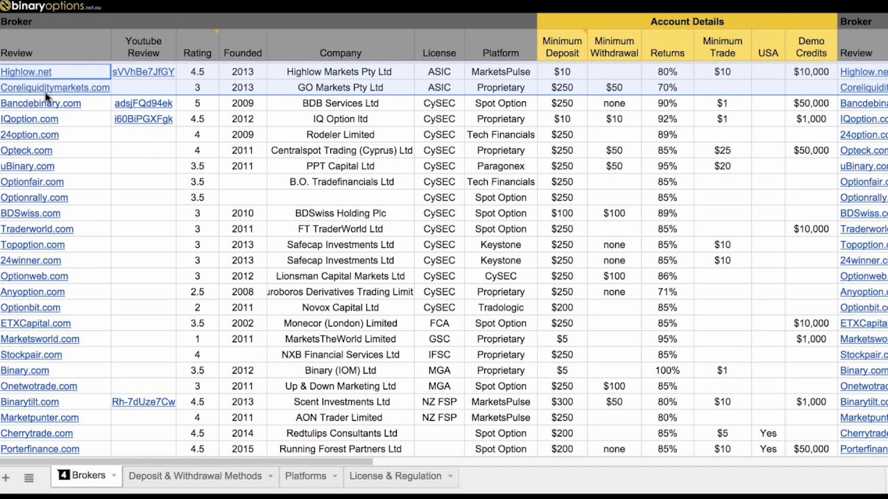Open the Highlow.net review link
The height and width of the screenshot is (499, 888).
click(x=26, y=71)
